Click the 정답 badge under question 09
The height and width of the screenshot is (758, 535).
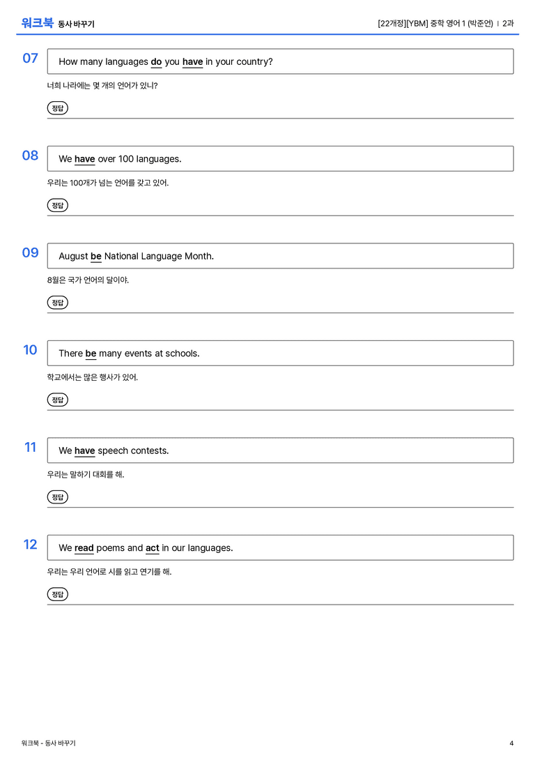click(57, 303)
